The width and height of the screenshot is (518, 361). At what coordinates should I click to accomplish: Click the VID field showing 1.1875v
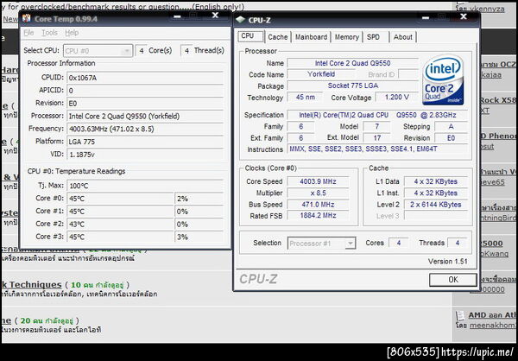pyautogui.click(x=145, y=155)
